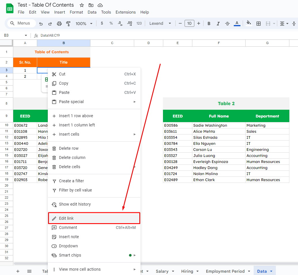Switch to the Salary sheet tab
The height and width of the screenshot is (275, 298).
[162, 271]
